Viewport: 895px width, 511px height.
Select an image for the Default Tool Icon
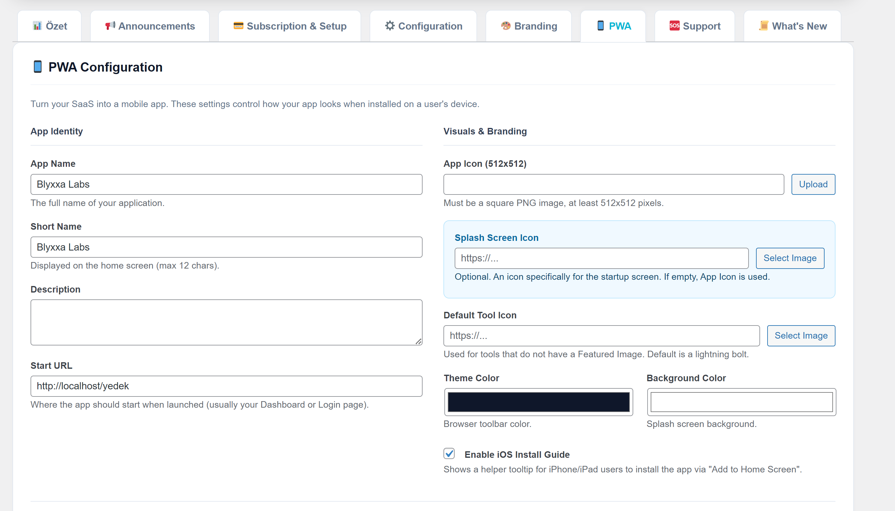pyautogui.click(x=801, y=335)
